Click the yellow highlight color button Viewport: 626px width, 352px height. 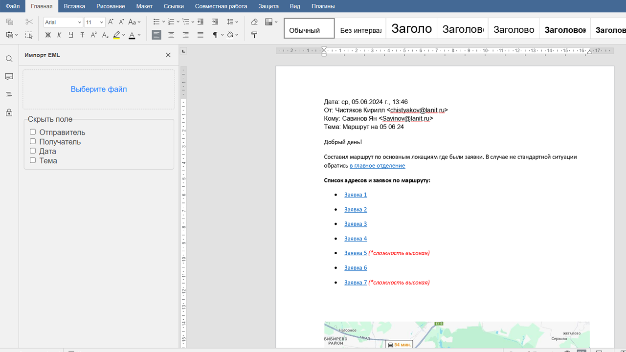(116, 35)
